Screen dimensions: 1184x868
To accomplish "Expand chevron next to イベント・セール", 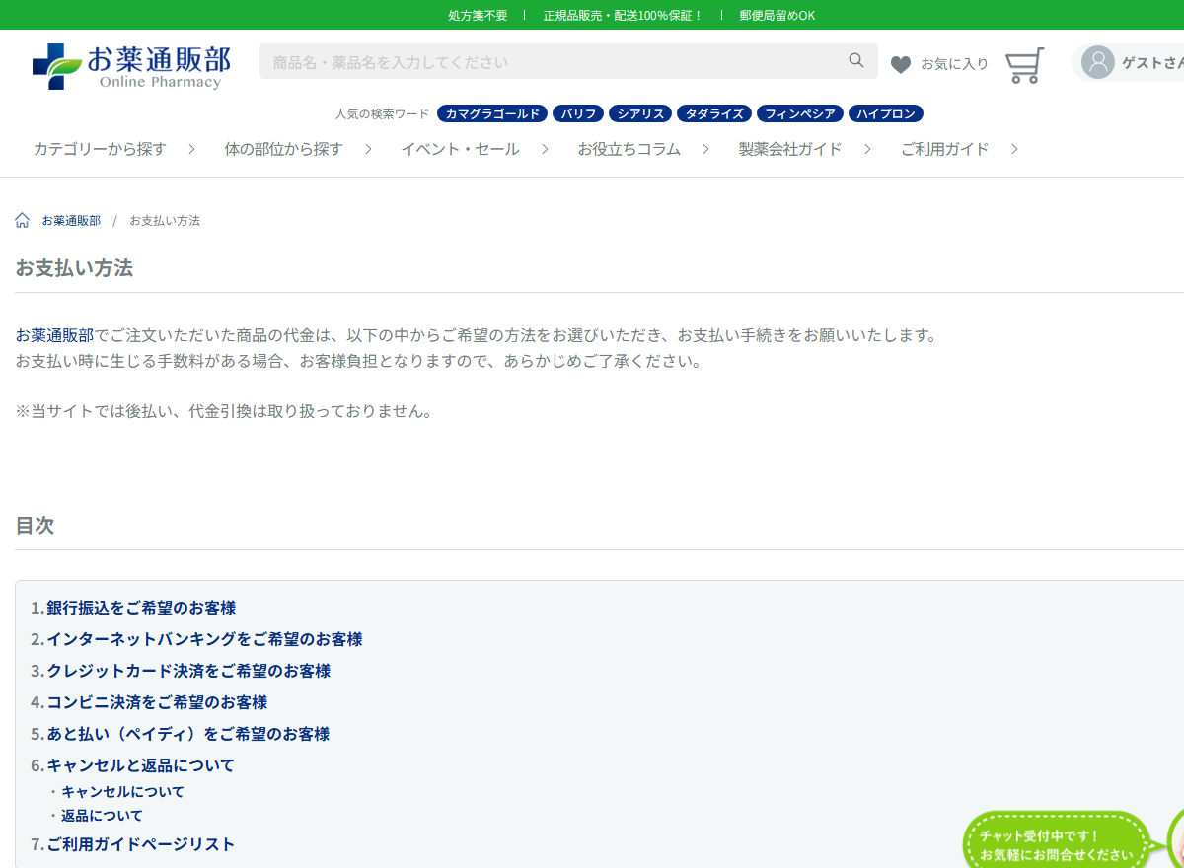I will pyautogui.click(x=544, y=149).
